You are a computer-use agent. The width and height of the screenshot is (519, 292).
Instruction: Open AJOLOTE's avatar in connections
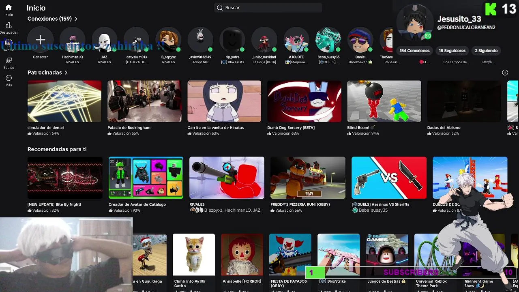296,40
